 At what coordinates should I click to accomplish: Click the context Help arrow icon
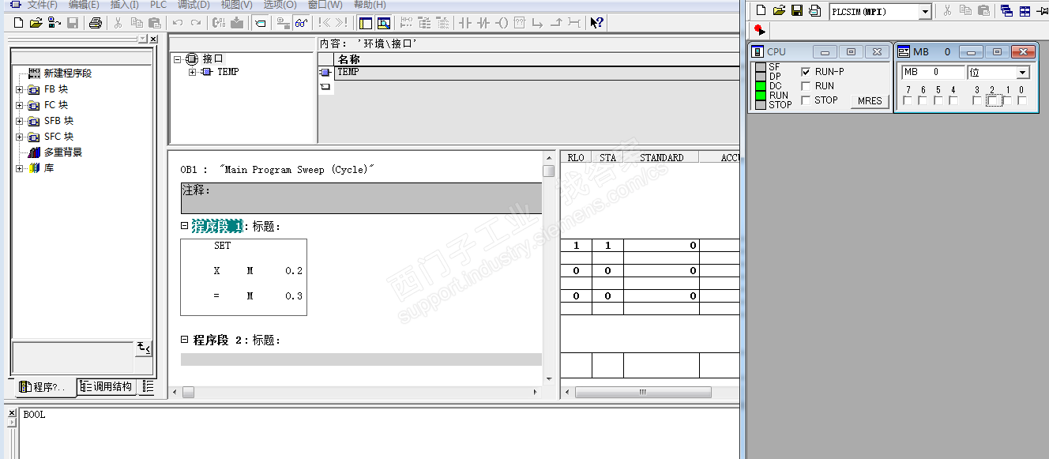[x=597, y=23]
